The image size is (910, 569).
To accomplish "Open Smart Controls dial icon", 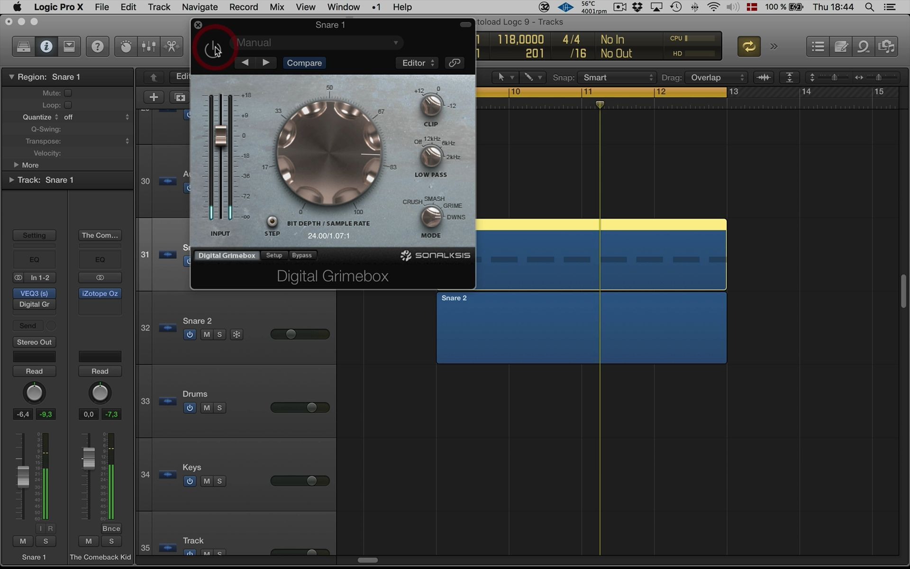I will pos(126,46).
